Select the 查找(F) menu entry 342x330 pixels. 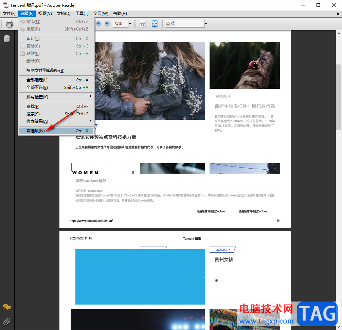point(56,106)
